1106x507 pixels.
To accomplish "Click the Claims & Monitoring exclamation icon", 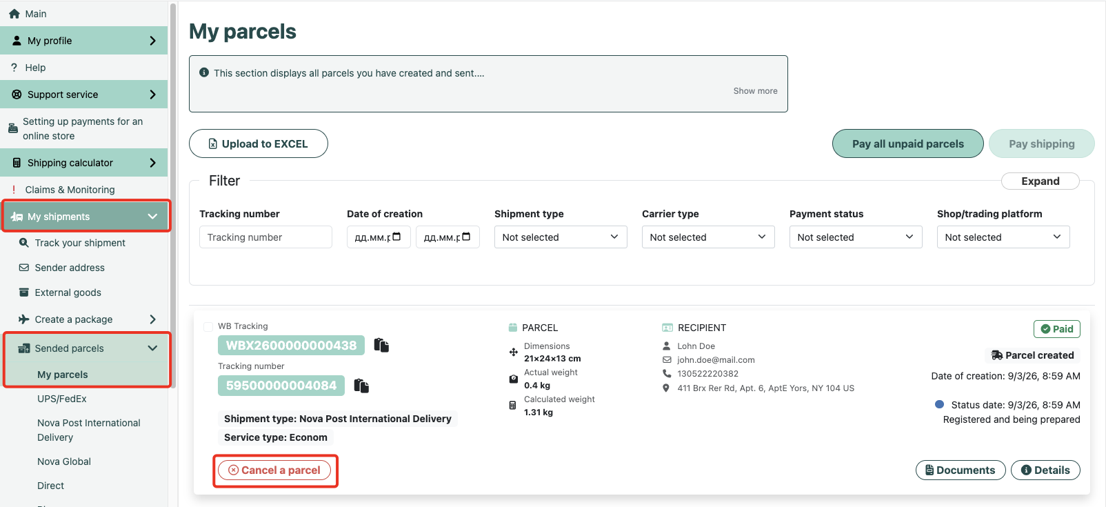I will tap(14, 190).
